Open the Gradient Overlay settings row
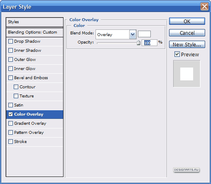 tap(34, 123)
